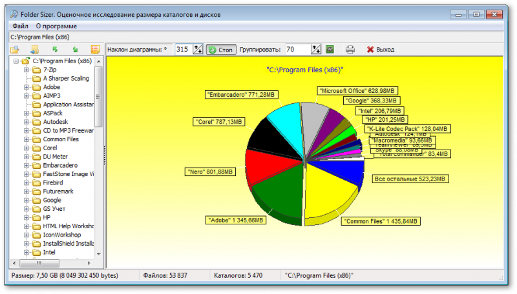Click the Folder Sizer title bar icon

pyautogui.click(x=14, y=14)
